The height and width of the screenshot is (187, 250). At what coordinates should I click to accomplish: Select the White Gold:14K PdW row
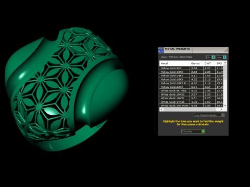(191, 105)
